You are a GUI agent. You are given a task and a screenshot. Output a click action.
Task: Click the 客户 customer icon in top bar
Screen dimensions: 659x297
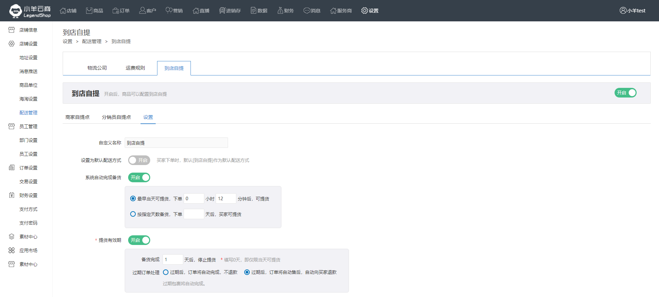point(142,11)
